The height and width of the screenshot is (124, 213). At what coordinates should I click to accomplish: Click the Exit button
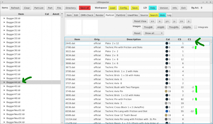point(183,8)
